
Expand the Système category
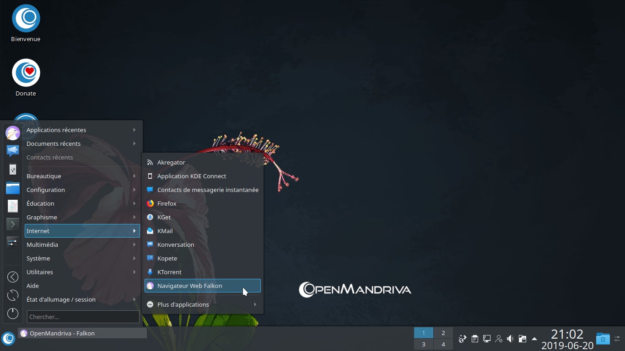tap(82, 258)
